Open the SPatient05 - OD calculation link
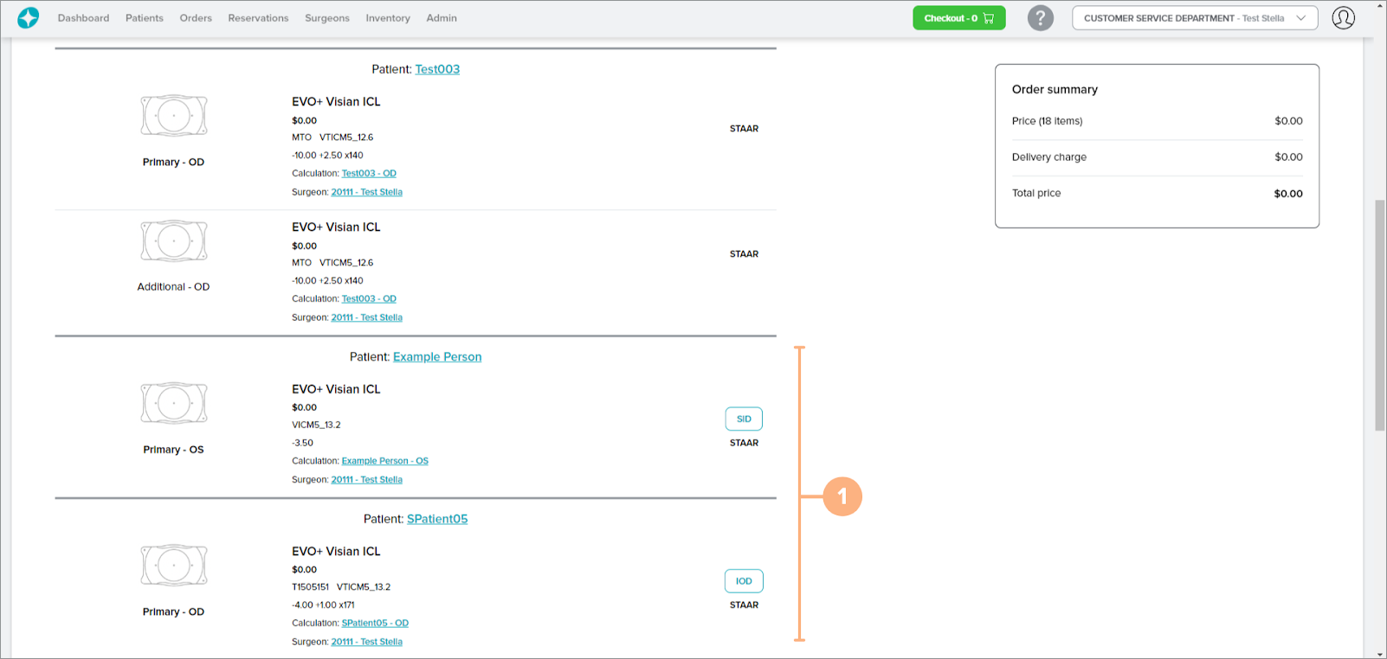The height and width of the screenshot is (659, 1387). [x=375, y=624]
